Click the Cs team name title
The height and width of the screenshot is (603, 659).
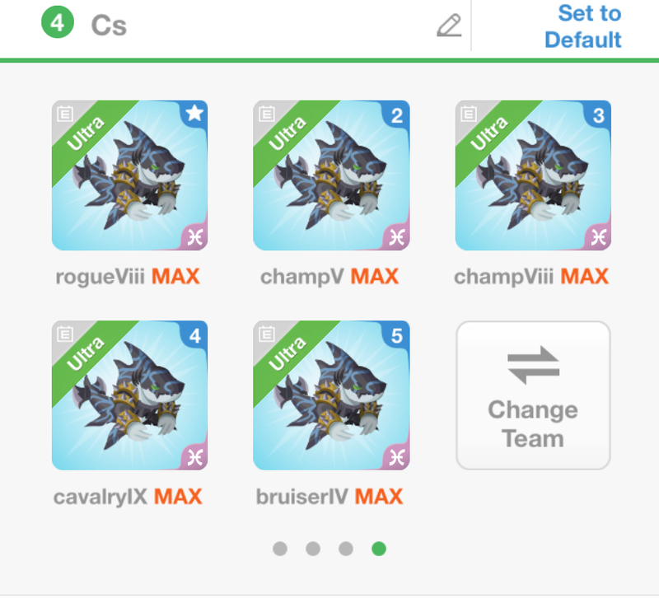109,26
